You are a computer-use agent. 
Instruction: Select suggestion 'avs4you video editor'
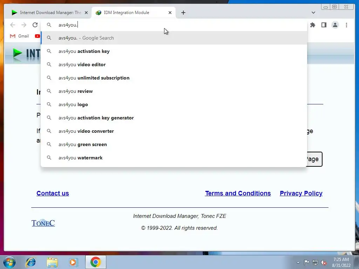point(174,64)
